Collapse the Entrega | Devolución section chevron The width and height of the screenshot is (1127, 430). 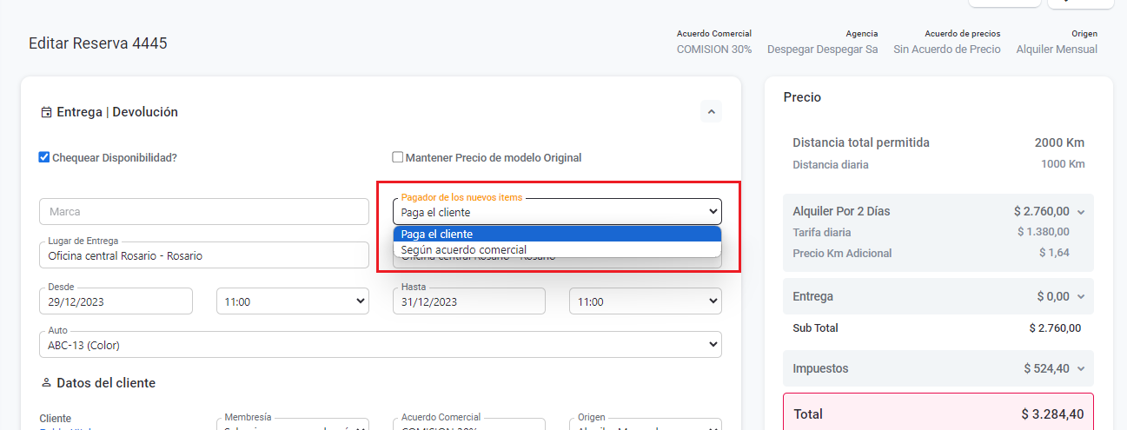tap(711, 111)
